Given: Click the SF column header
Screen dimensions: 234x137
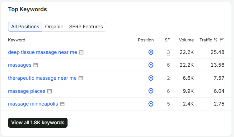Looking at the screenshot, I should tap(167, 40).
